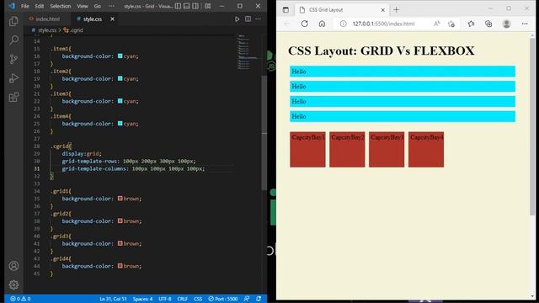This screenshot has width=539, height=303.
Task: Click .cgrid symbol in the breadcrumb
Action: (77, 30)
